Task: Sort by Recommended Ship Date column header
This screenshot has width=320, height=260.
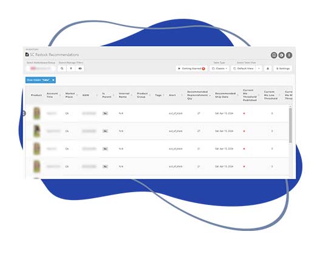Action: [x=225, y=95]
